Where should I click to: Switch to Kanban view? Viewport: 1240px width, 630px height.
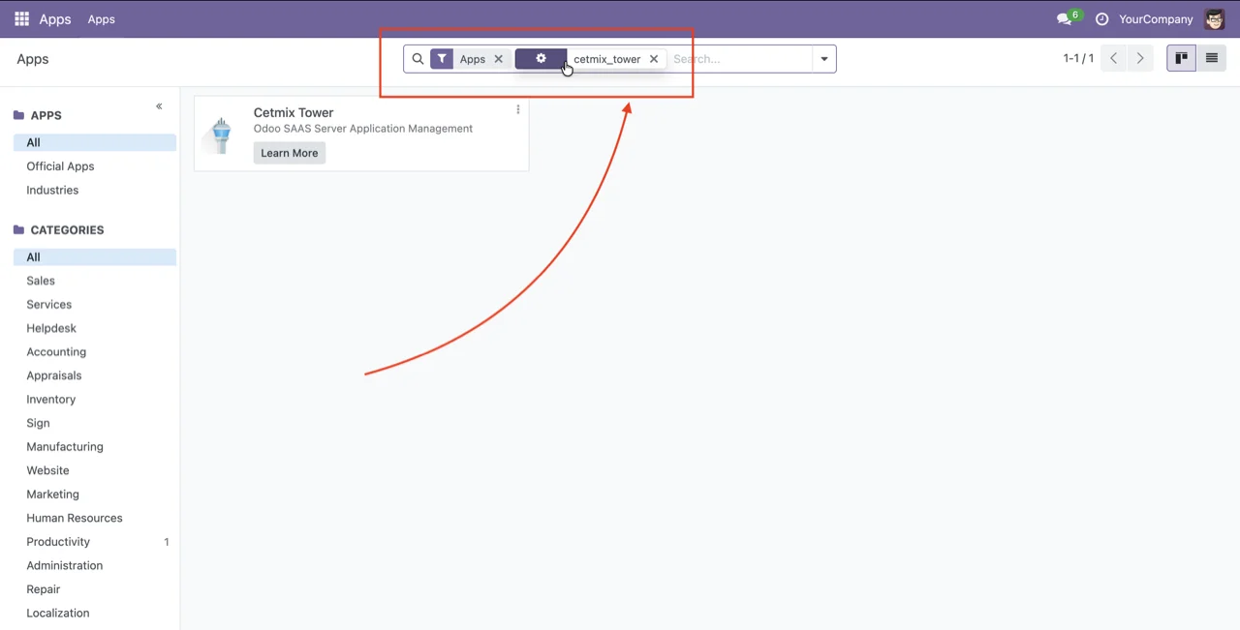tap(1181, 59)
